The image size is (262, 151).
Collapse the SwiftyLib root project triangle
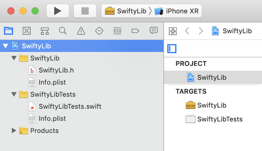click(5, 46)
